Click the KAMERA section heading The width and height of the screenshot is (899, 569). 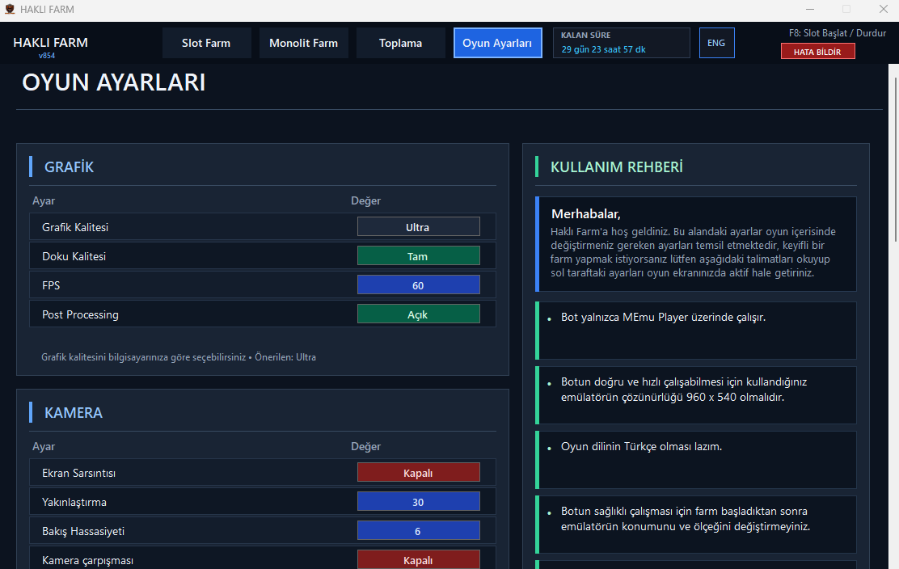(74, 412)
